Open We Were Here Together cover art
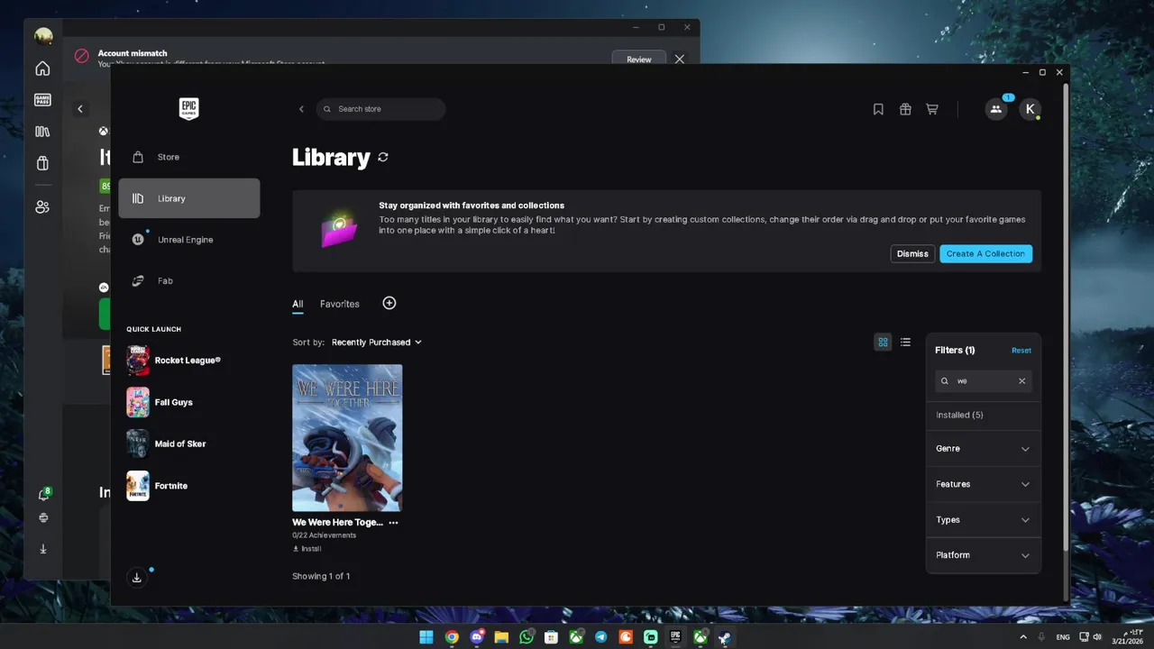This screenshot has height=649, width=1154. tap(347, 438)
